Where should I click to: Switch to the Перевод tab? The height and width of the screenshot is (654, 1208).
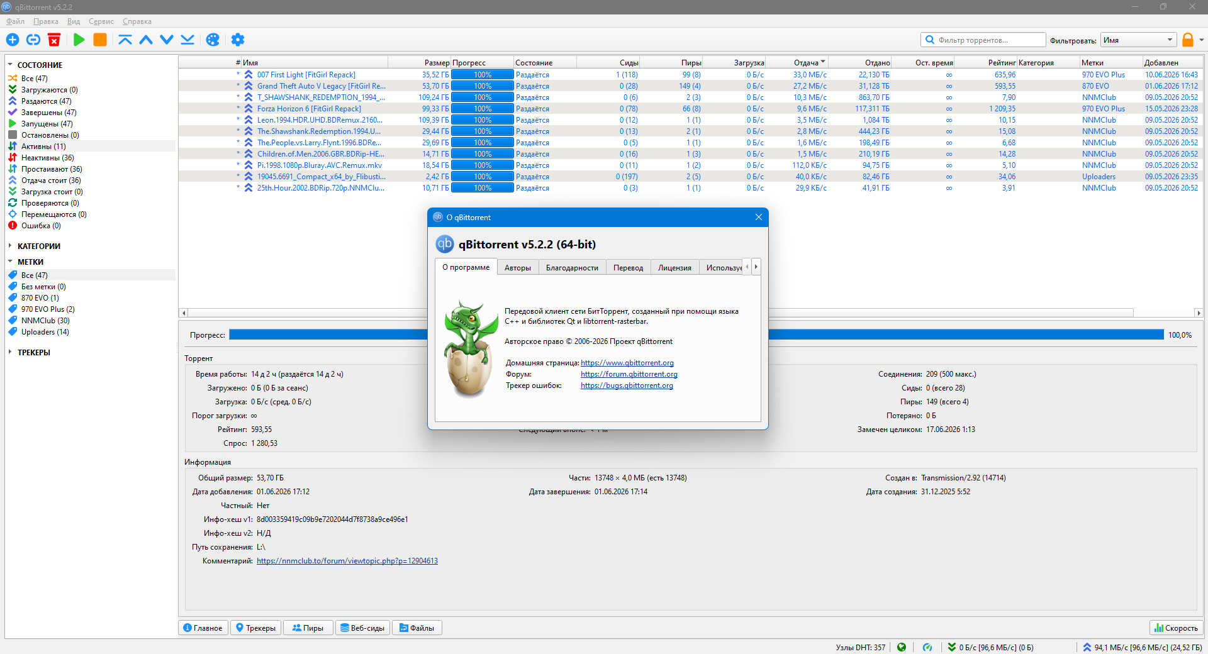(x=628, y=268)
